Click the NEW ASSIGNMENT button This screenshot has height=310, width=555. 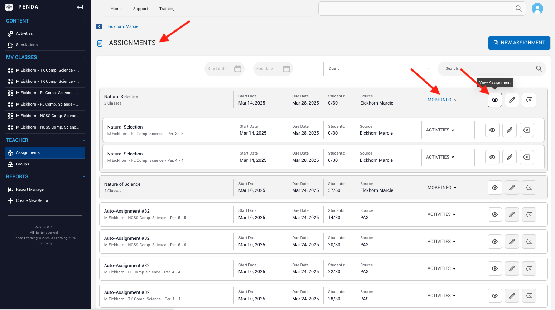519,43
